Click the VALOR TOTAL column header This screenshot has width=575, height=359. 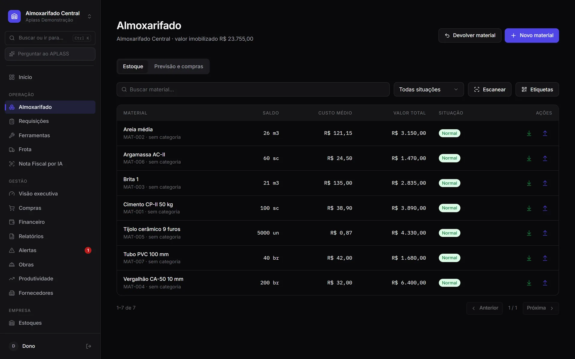pos(409,113)
